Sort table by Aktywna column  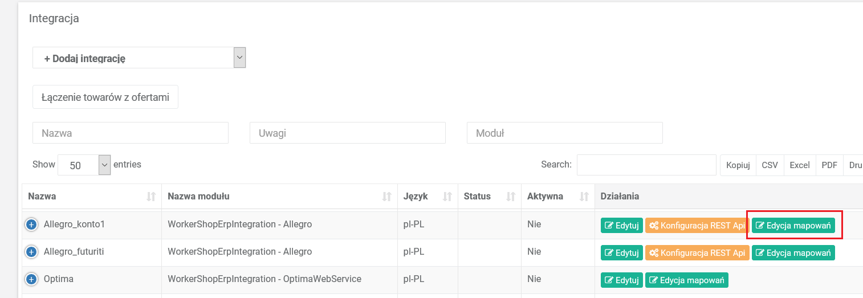click(x=557, y=197)
